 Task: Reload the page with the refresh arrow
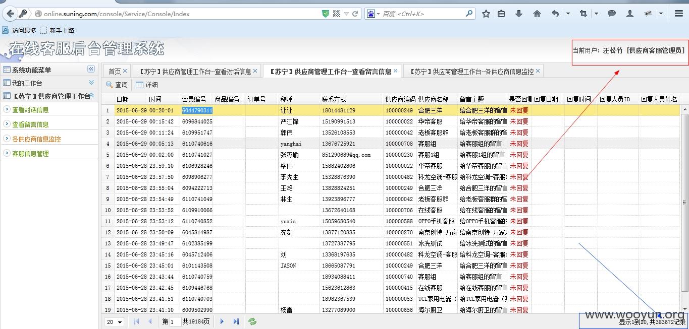coord(355,14)
